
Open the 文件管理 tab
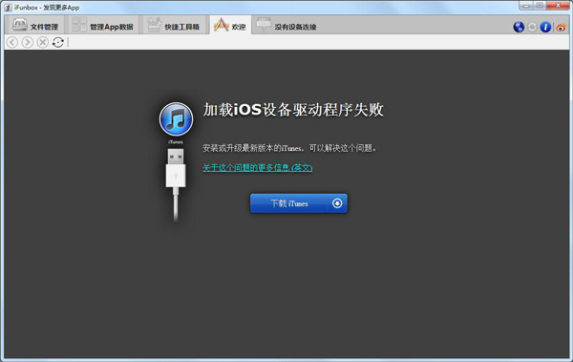click(35, 26)
